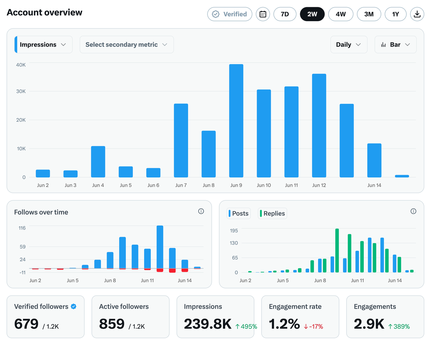Image resolution: width=430 pixels, height=343 pixels.
Task: Open the Engagement rate card
Action: point(300,317)
